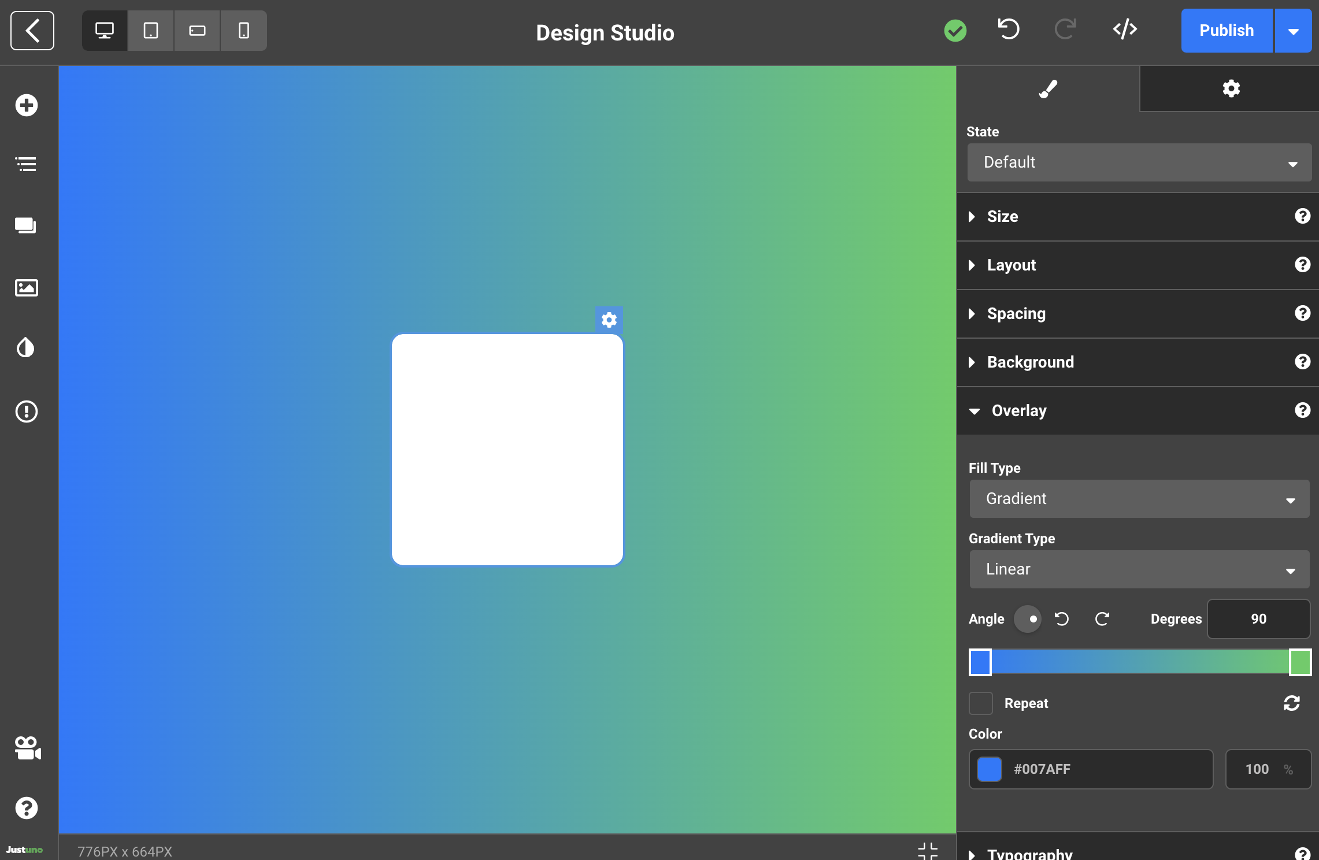This screenshot has width=1319, height=860.
Task: Click the add element plus icon
Action: (27, 105)
